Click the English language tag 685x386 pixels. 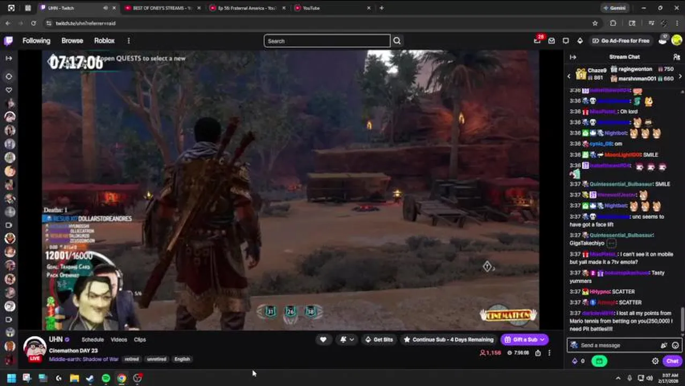pos(182,359)
